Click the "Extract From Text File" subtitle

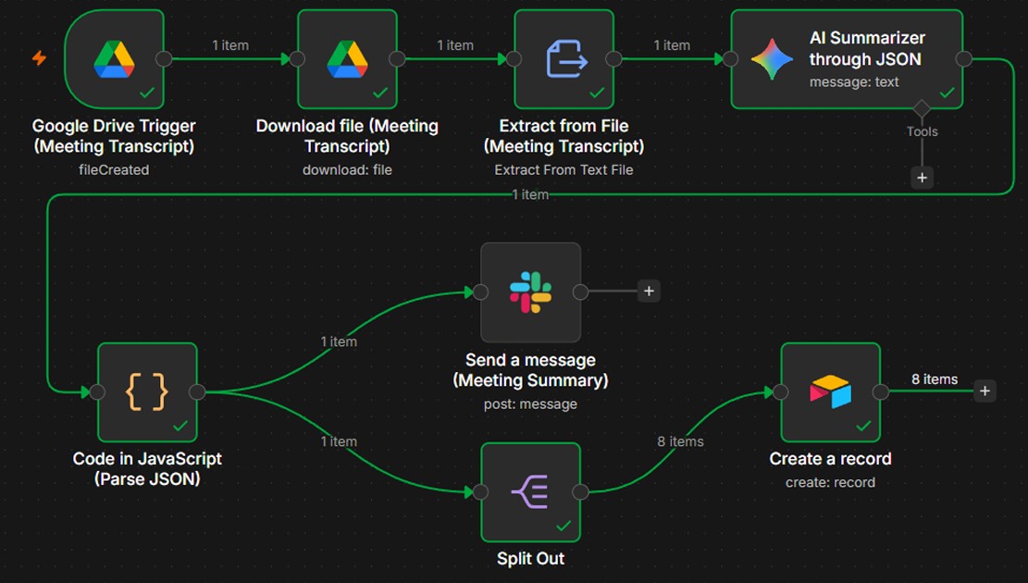pos(564,170)
